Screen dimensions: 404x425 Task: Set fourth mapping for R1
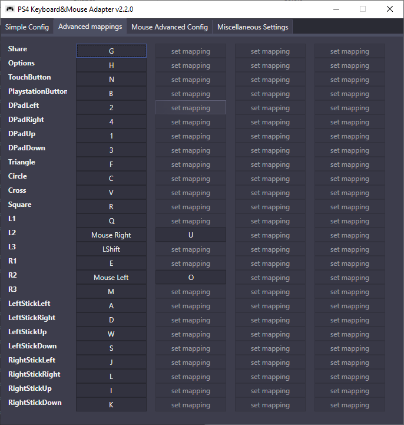(x=350, y=263)
